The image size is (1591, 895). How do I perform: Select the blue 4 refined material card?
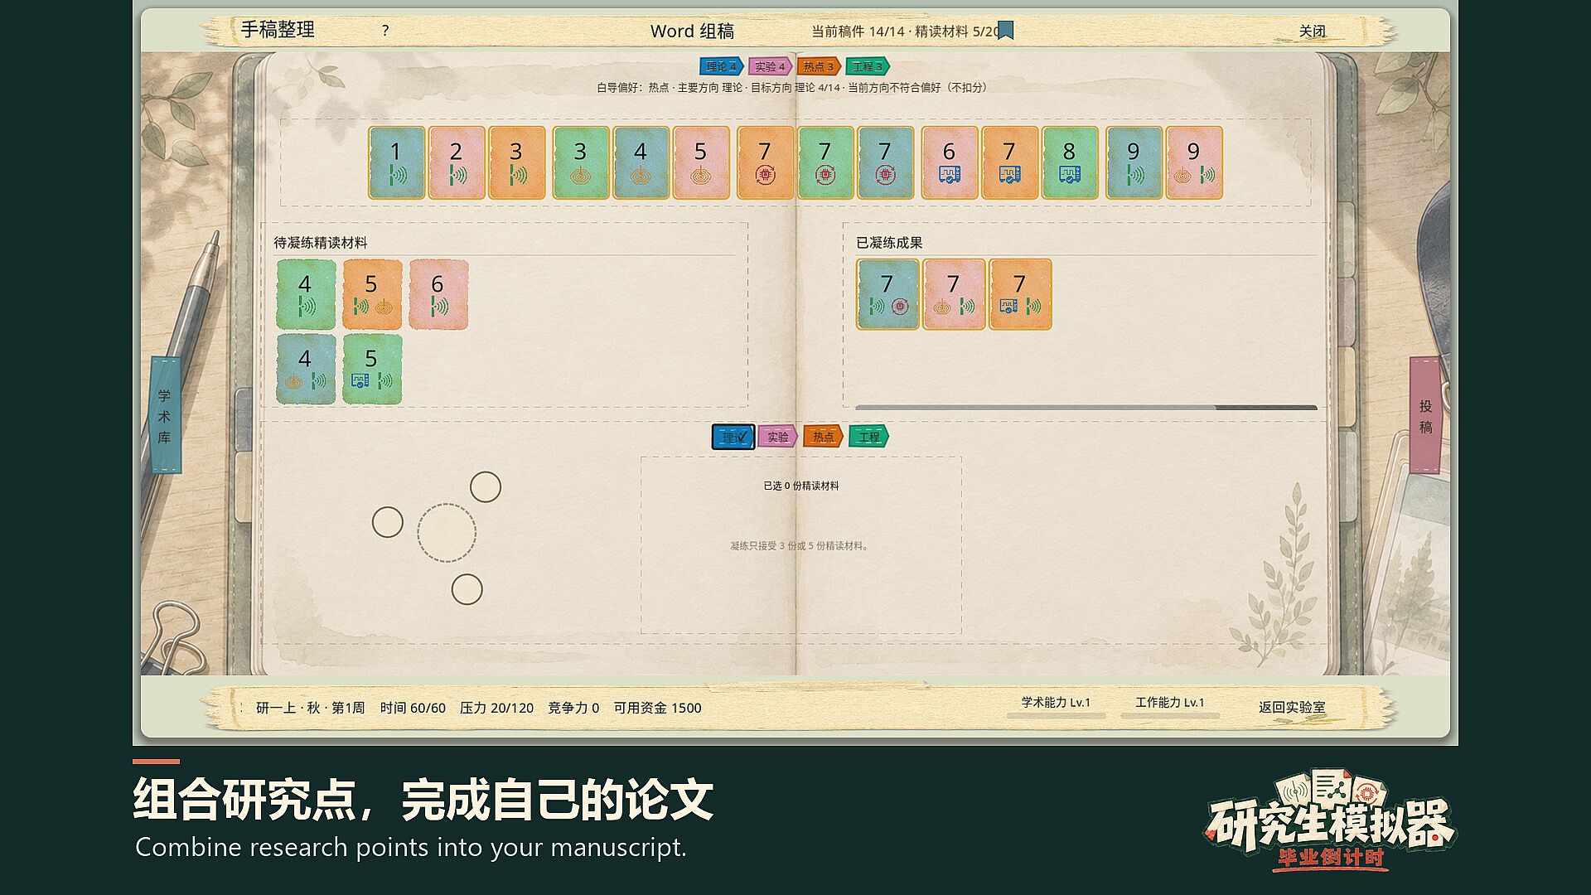click(x=306, y=369)
